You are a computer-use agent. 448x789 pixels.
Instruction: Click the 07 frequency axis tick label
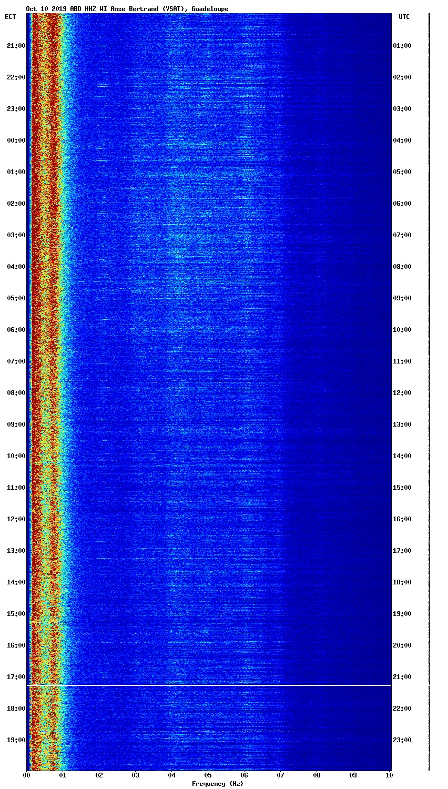coord(281,775)
